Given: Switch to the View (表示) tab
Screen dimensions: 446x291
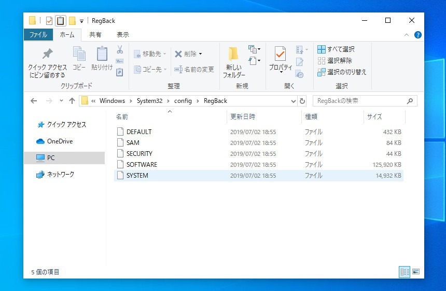Looking at the screenshot, I should coord(122,35).
